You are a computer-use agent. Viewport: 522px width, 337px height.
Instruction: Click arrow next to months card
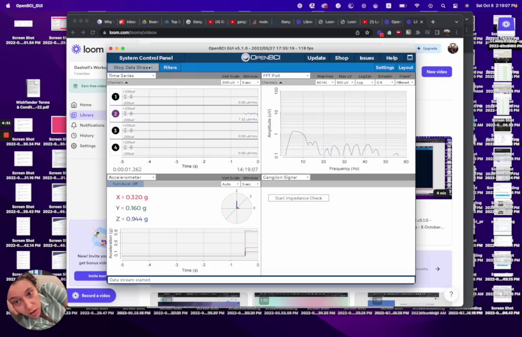(x=438, y=269)
